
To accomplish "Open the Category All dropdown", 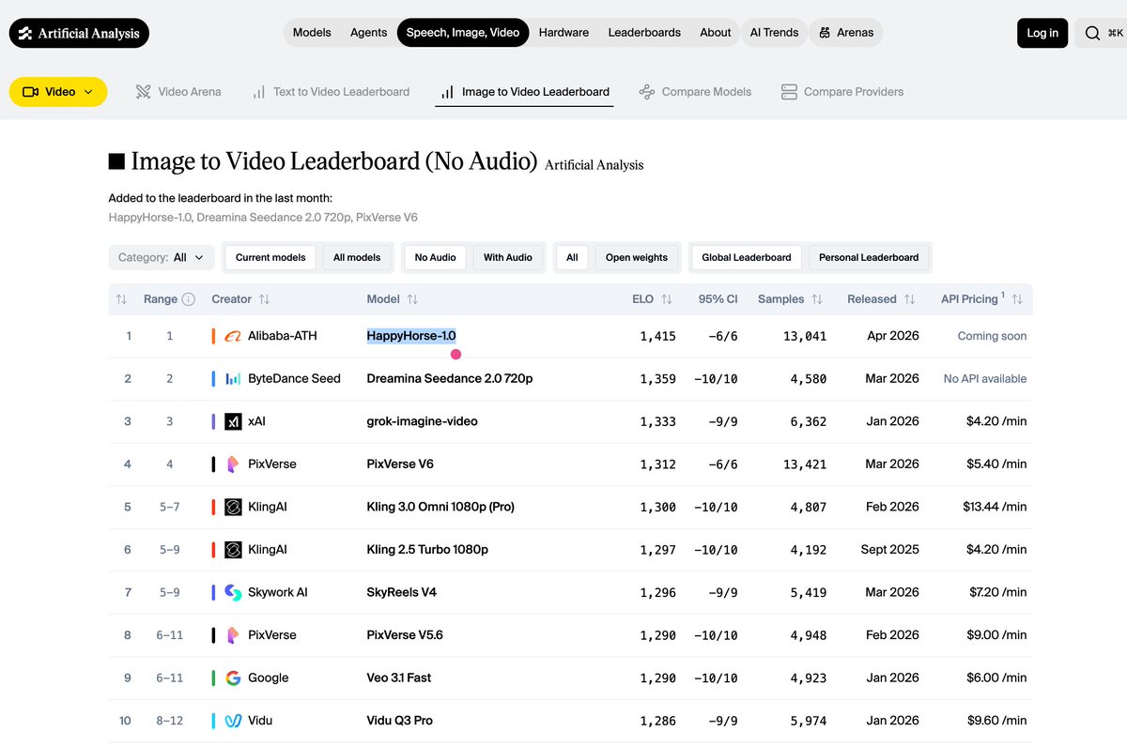I will pyautogui.click(x=162, y=257).
